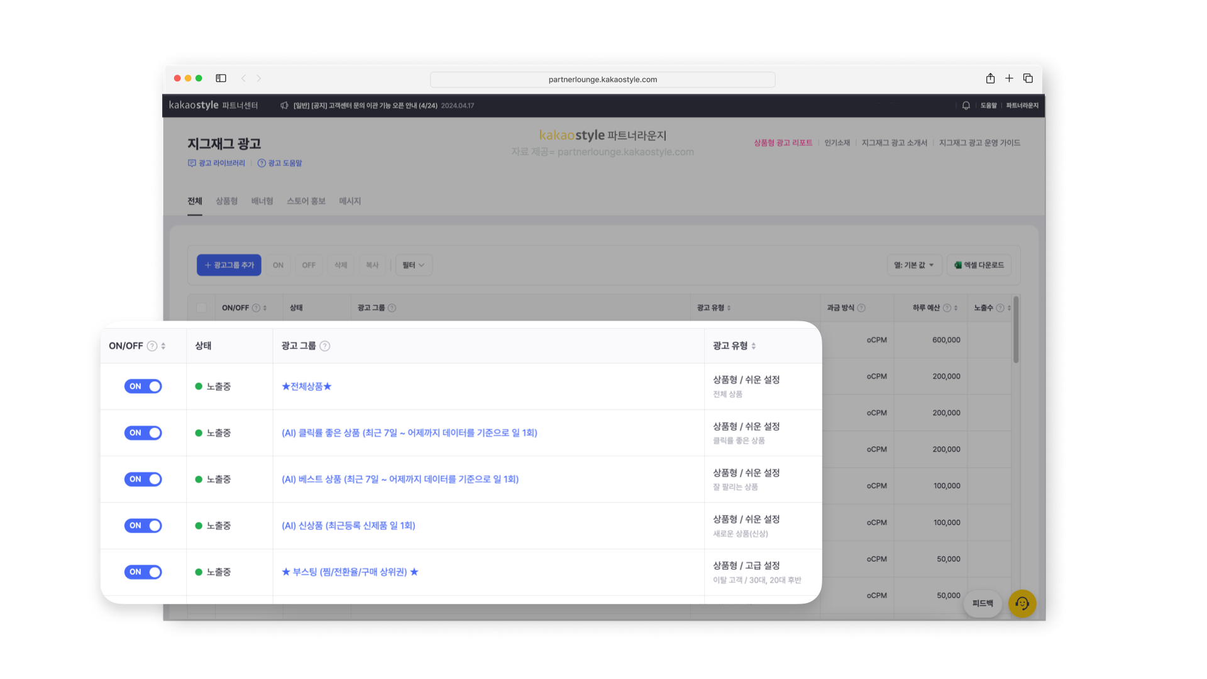Image resolution: width=1207 pixels, height=679 pixels.
Task: Click help icon beside 노출수 header
Action: (1000, 308)
